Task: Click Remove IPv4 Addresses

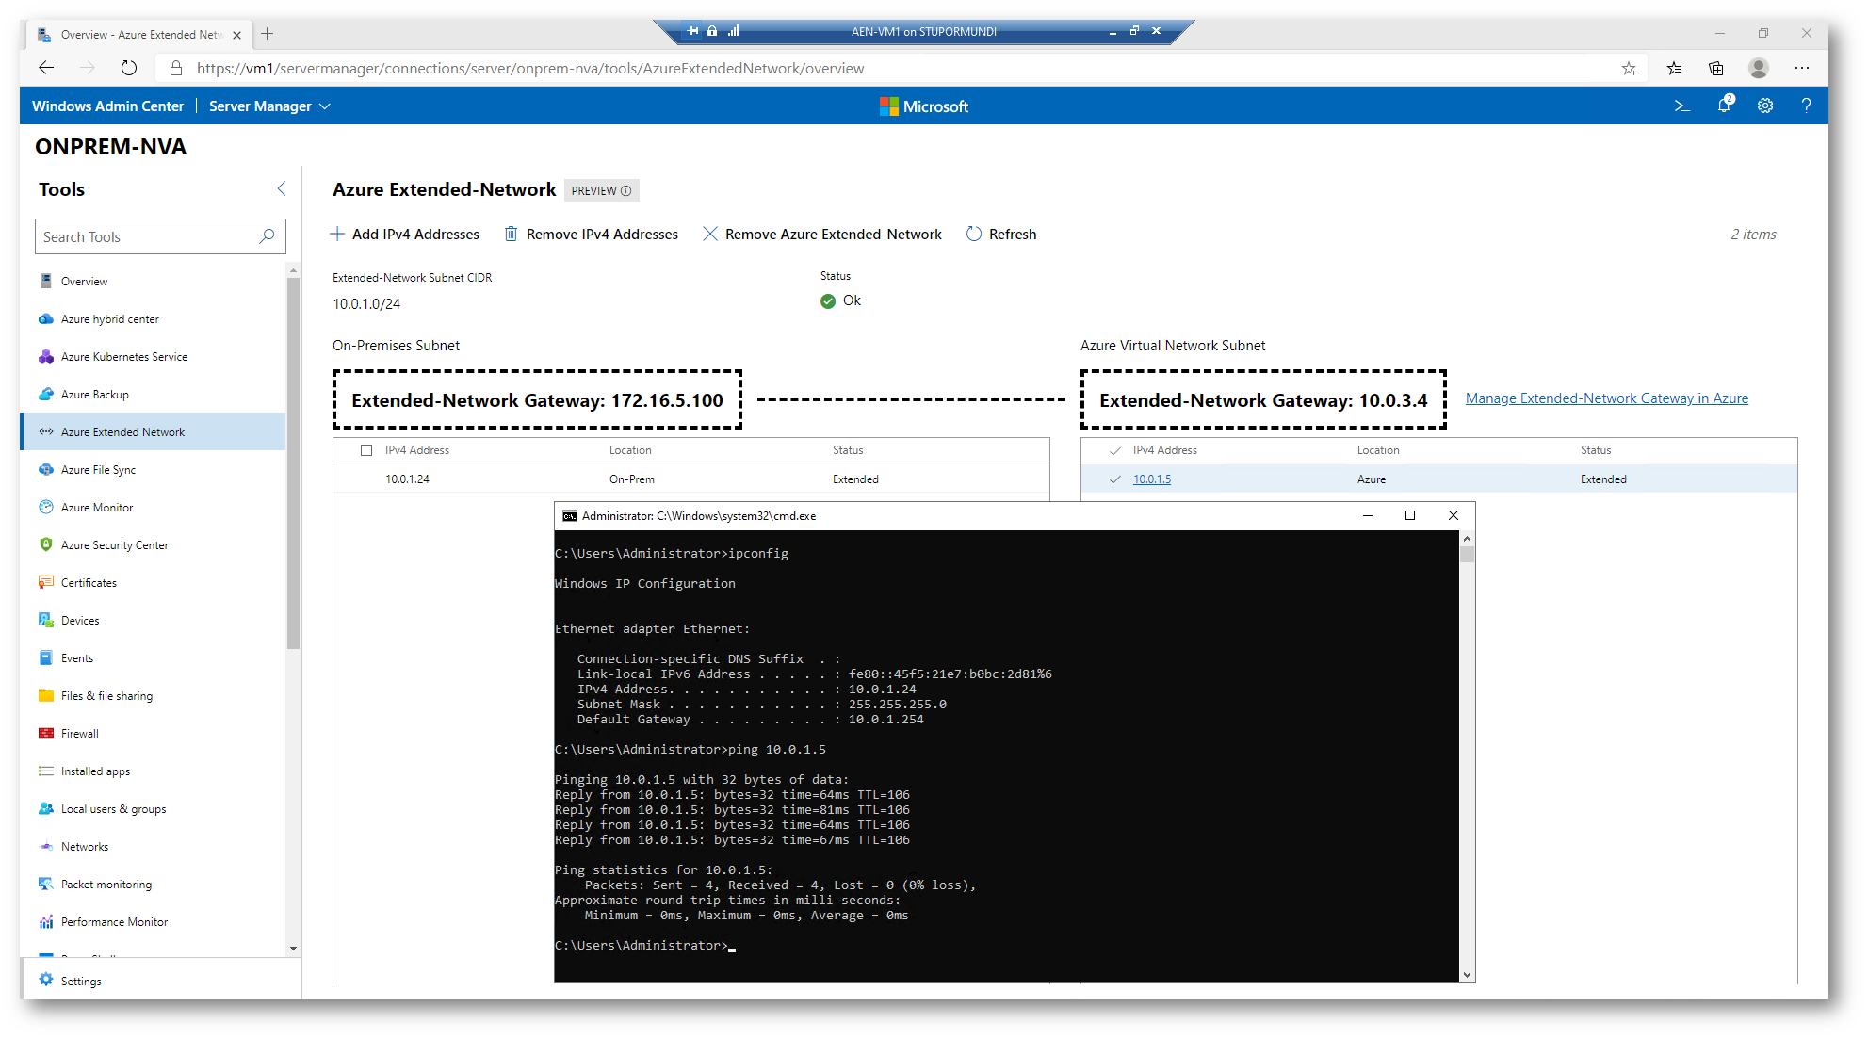Action: (592, 234)
